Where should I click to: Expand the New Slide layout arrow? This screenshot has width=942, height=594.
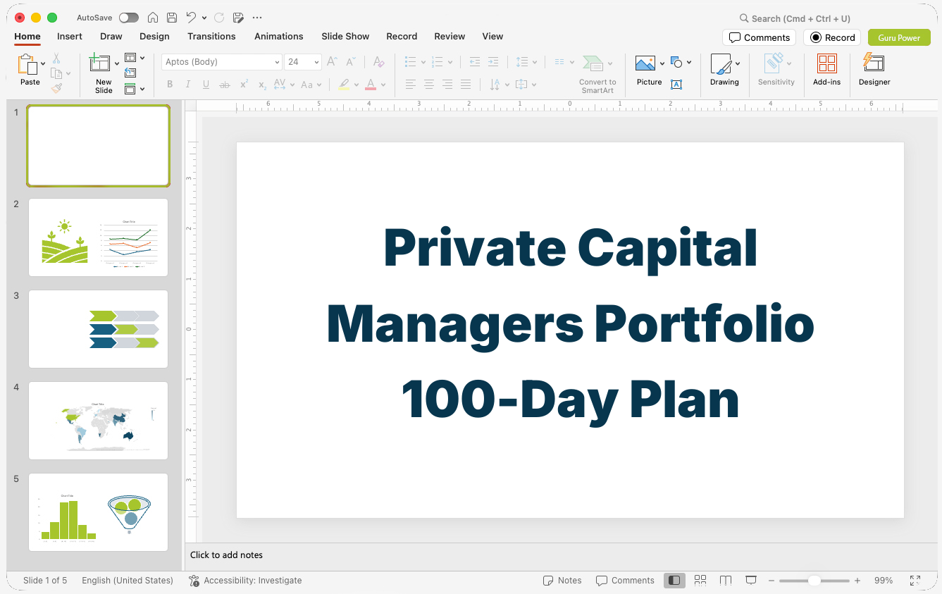(117, 63)
